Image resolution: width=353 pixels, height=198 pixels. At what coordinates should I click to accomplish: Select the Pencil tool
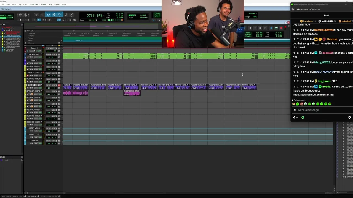coord(71,15)
